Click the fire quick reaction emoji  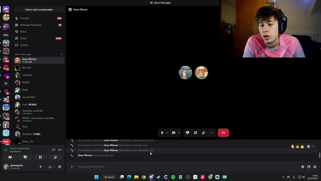[x=297, y=147]
